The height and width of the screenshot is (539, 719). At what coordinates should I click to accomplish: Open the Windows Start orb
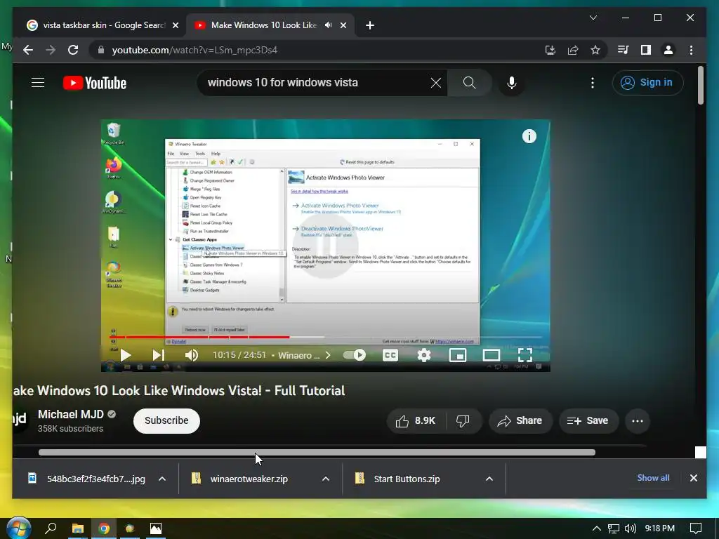18,528
